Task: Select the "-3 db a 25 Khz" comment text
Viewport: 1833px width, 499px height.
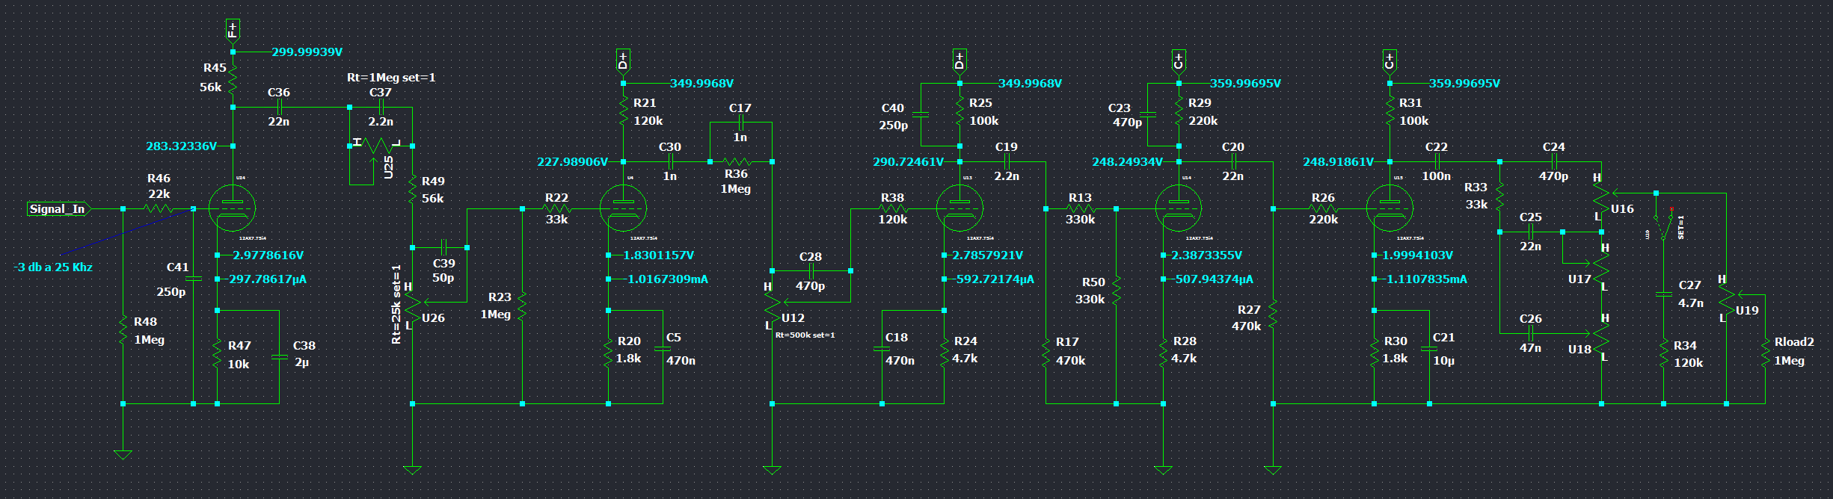Action: coord(54,267)
